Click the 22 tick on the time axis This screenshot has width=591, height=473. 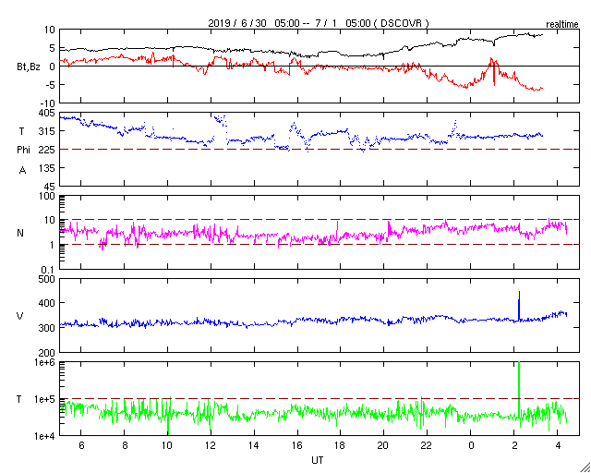coord(428,445)
